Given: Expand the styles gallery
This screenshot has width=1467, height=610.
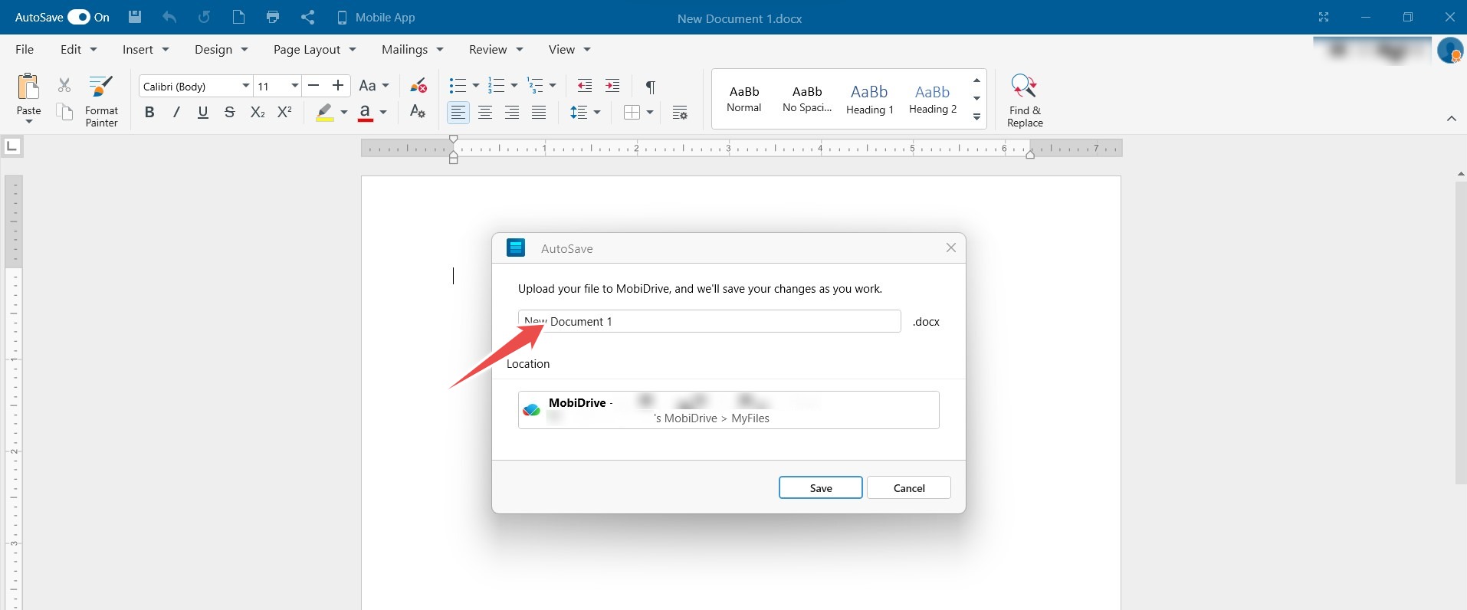Looking at the screenshot, I should [x=976, y=117].
